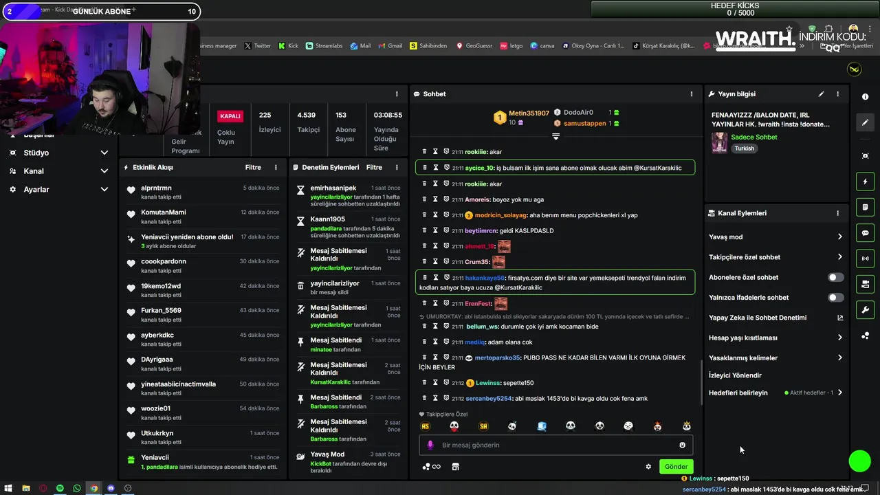Open Yayın bilgisi three-dot menu
The width and height of the screenshot is (880, 495).
837,94
